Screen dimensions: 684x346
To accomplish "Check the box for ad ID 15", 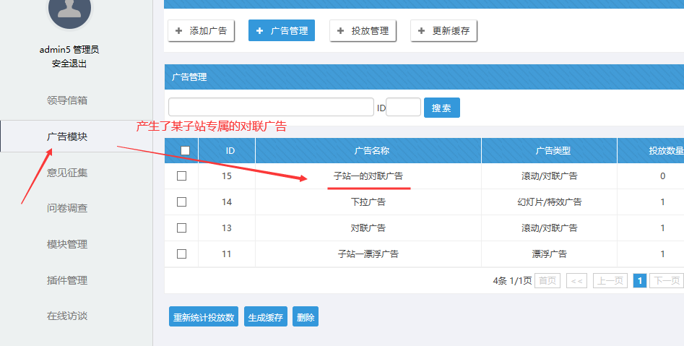I will pyautogui.click(x=181, y=176).
